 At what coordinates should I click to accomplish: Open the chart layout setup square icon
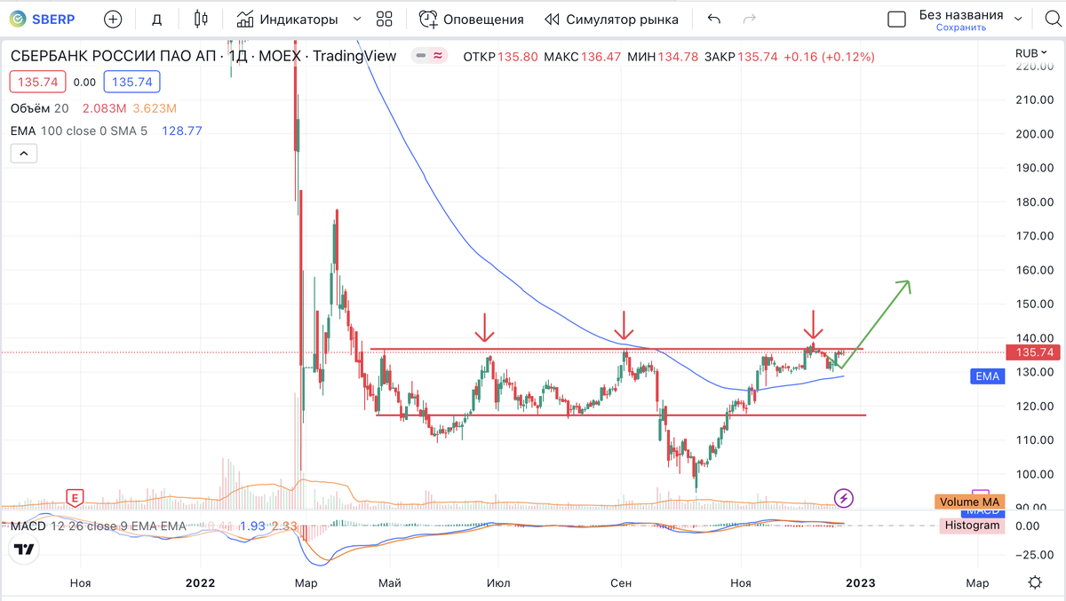point(897,19)
